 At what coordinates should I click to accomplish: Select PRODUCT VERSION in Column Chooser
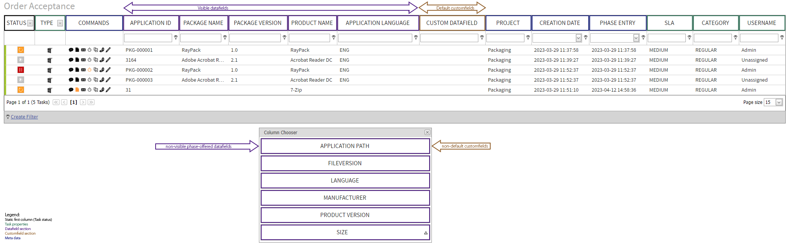pos(345,215)
